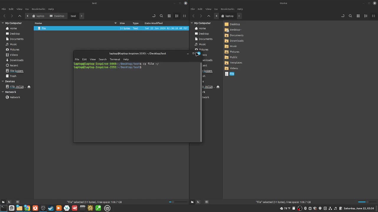Open Home in test window sidebar
Image resolution: width=378 pixels, height=212 pixels.
(x=13, y=28)
